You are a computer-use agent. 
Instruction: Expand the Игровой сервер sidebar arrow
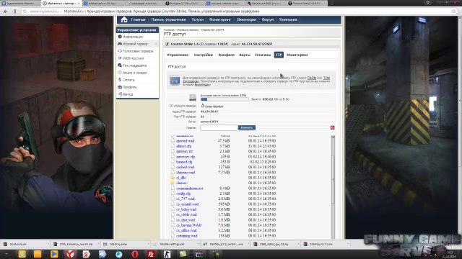coord(156,44)
